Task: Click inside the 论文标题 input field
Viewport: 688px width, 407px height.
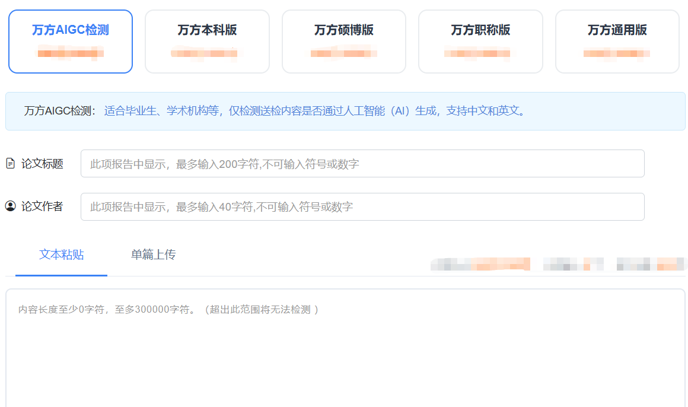Action: pos(362,163)
